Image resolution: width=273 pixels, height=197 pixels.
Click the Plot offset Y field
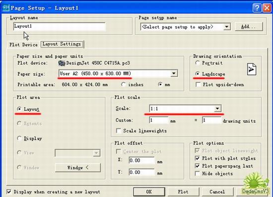(x=142, y=172)
